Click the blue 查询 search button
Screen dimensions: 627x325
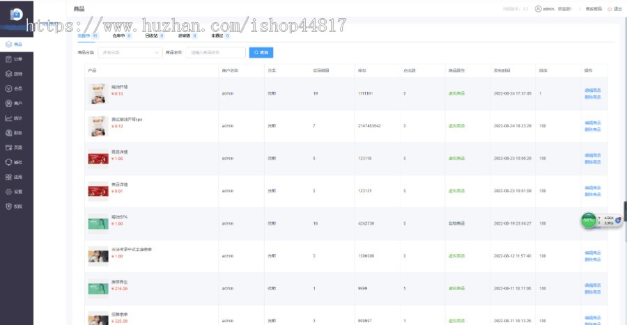pos(261,52)
